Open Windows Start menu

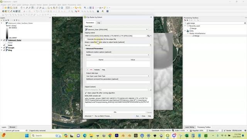coord(27,136)
